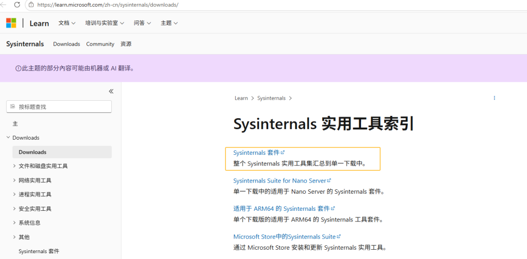Image resolution: width=527 pixels, height=259 pixels.
Task: Open the 问答 dropdown menu
Action: point(142,23)
